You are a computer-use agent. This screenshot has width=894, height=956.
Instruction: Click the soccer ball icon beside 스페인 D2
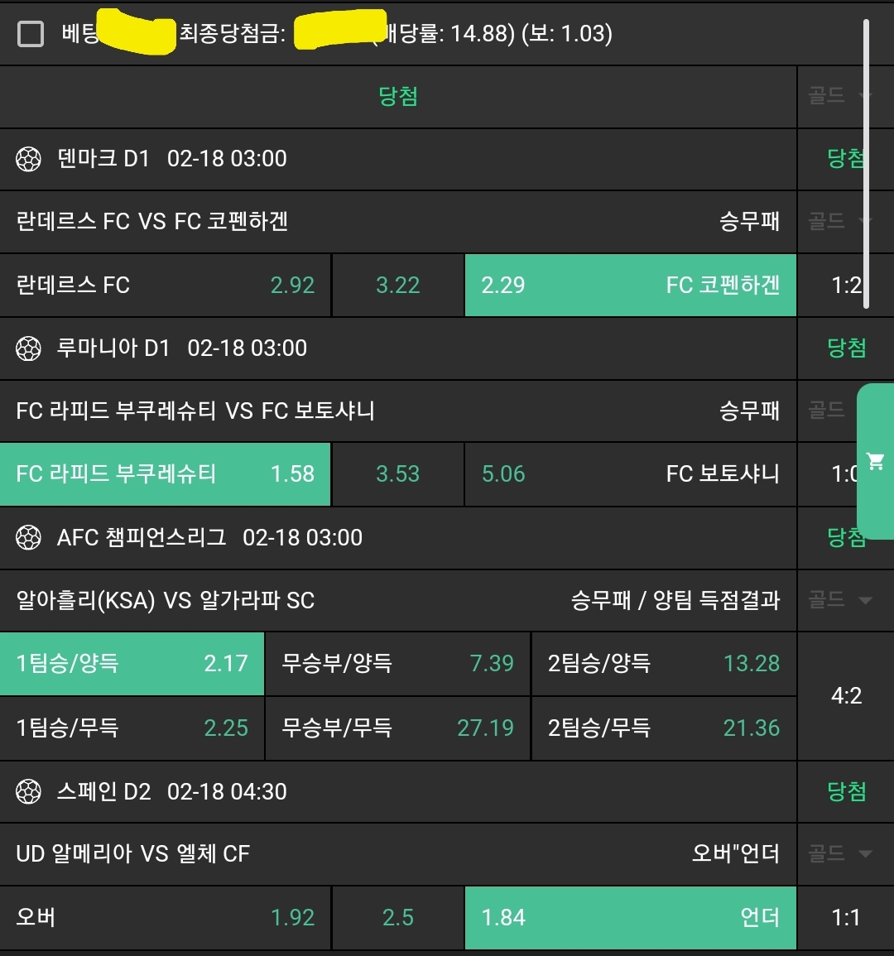pos(28,792)
